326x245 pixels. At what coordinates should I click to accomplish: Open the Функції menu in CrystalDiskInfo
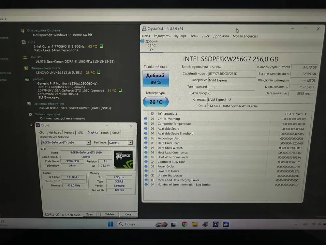pos(180,36)
